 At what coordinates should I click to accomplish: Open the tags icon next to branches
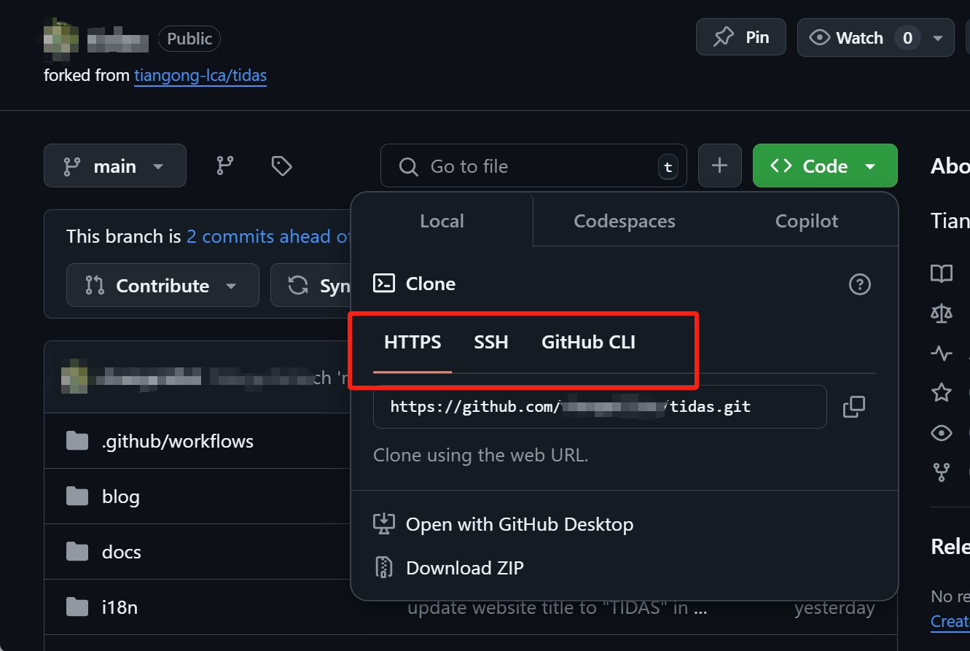[x=281, y=166]
